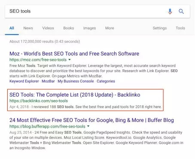Expand dropdown arrow next to bufferapp.com URL

coord(88,126)
